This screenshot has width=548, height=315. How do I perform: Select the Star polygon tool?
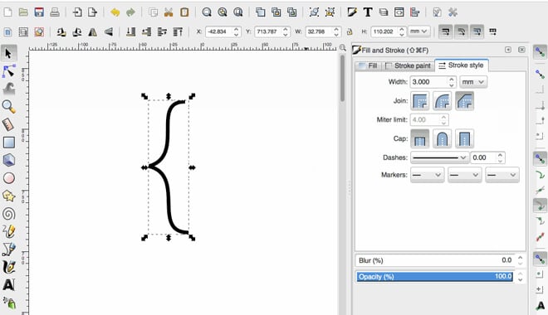tap(9, 196)
